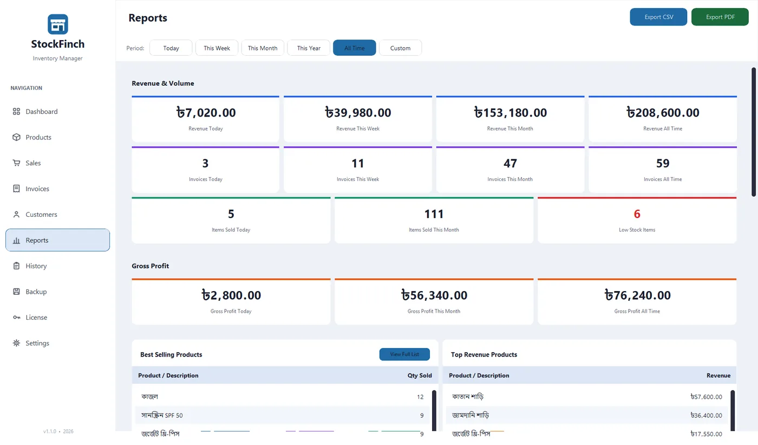Screen dimensions: 758x445
Task: Select the This Year period filter
Action: tap(309, 48)
